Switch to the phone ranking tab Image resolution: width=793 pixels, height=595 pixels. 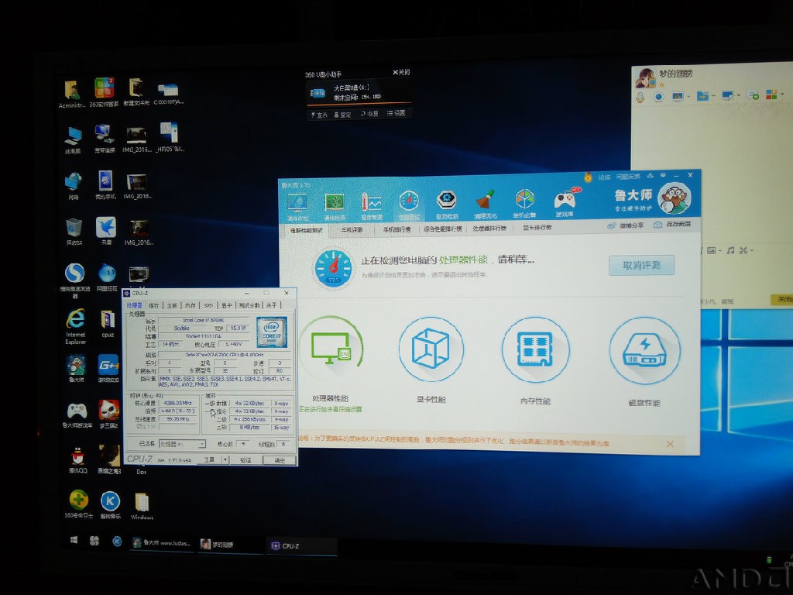396,229
